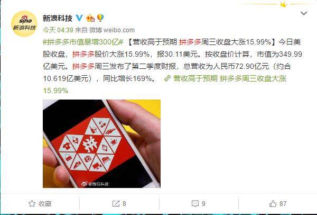Click the repost icon with count 8
317x215 pixels.
point(116,204)
